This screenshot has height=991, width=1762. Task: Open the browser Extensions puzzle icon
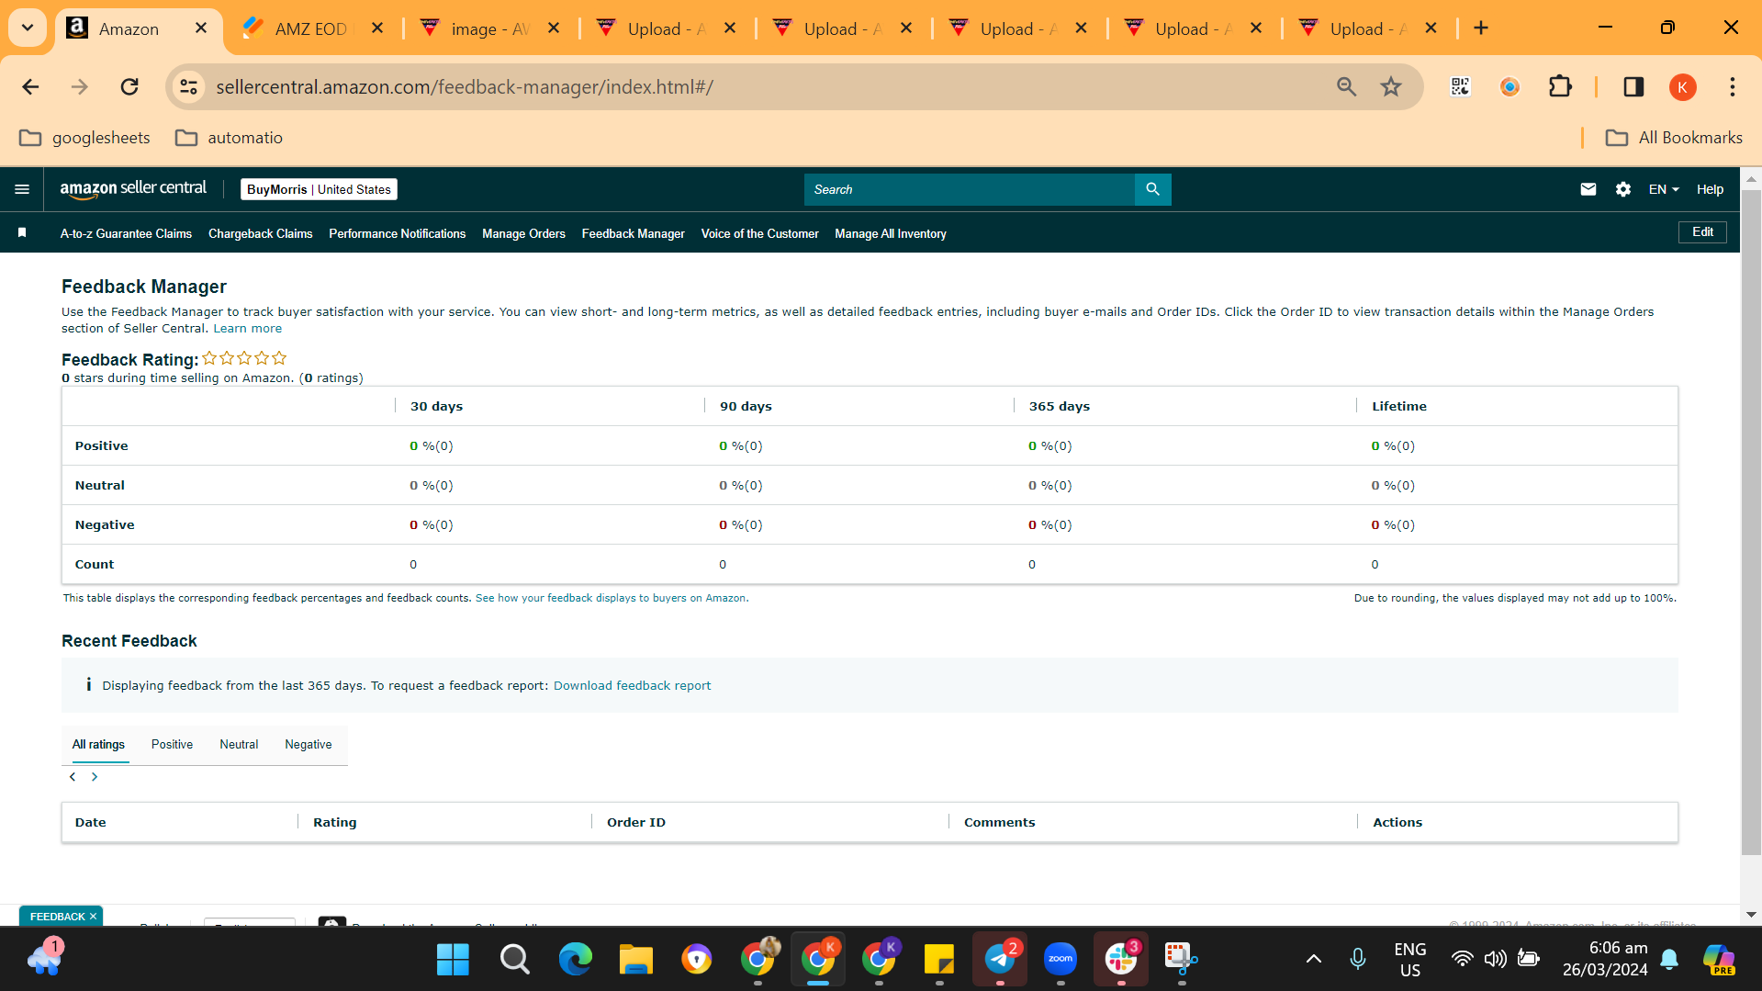(1560, 87)
